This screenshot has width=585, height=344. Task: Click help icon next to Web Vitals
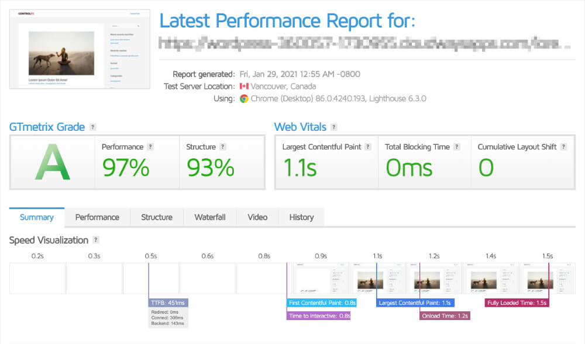(334, 127)
